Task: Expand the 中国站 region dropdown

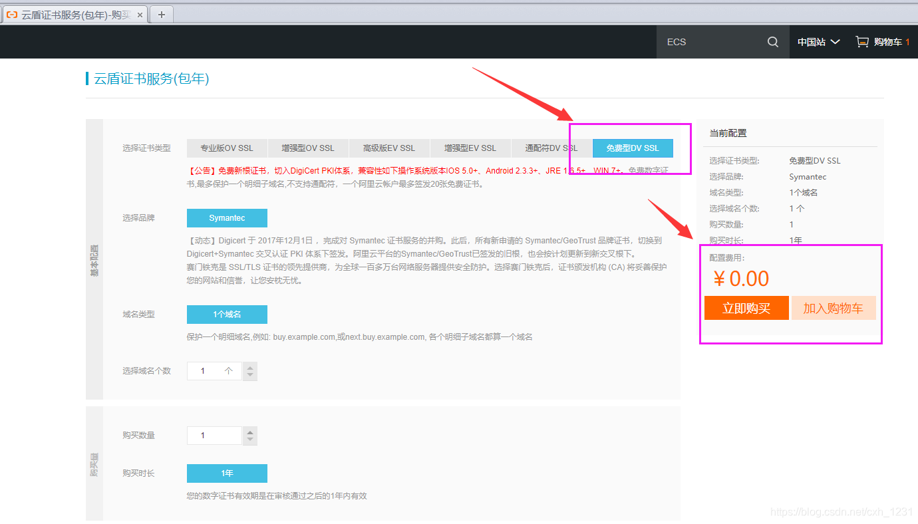Action: pyautogui.click(x=818, y=41)
